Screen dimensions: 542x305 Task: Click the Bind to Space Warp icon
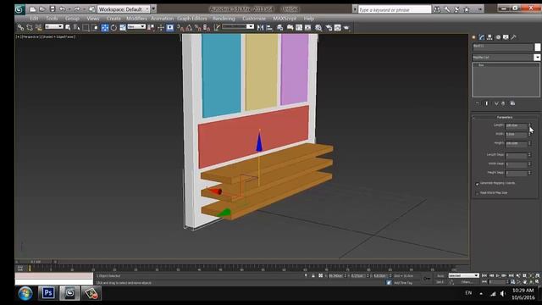coord(38,28)
